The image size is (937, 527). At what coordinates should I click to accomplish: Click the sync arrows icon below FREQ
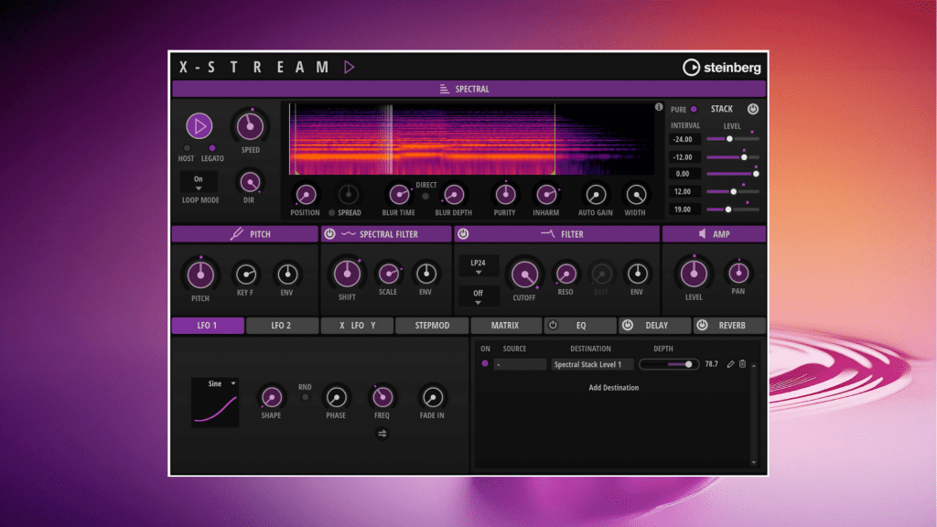click(382, 434)
